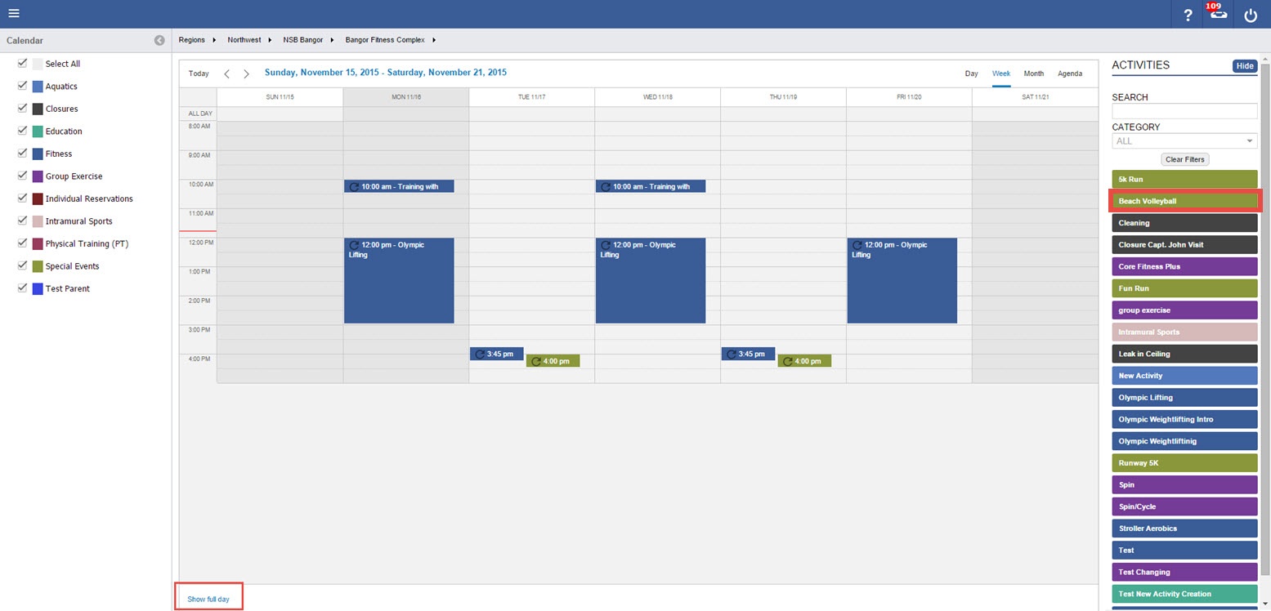The width and height of the screenshot is (1271, 611).
Task: Click the help question mark icon
Action: (x=1188, y=15)
